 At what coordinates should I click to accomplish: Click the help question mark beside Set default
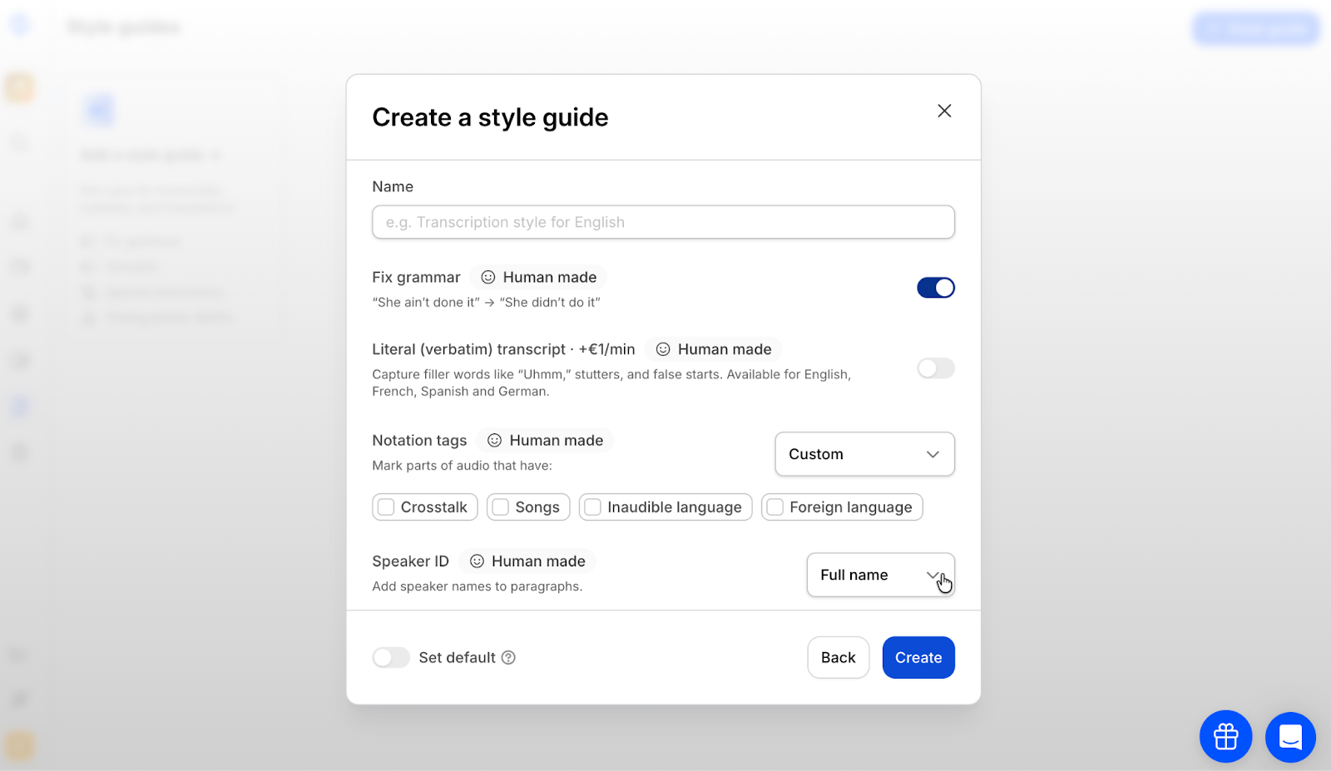[x=508, y=657]
